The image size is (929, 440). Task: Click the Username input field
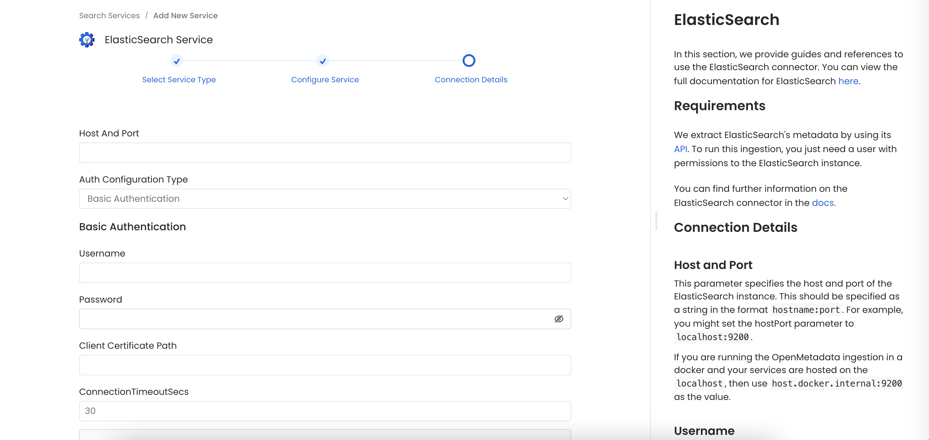coord(325,273)
